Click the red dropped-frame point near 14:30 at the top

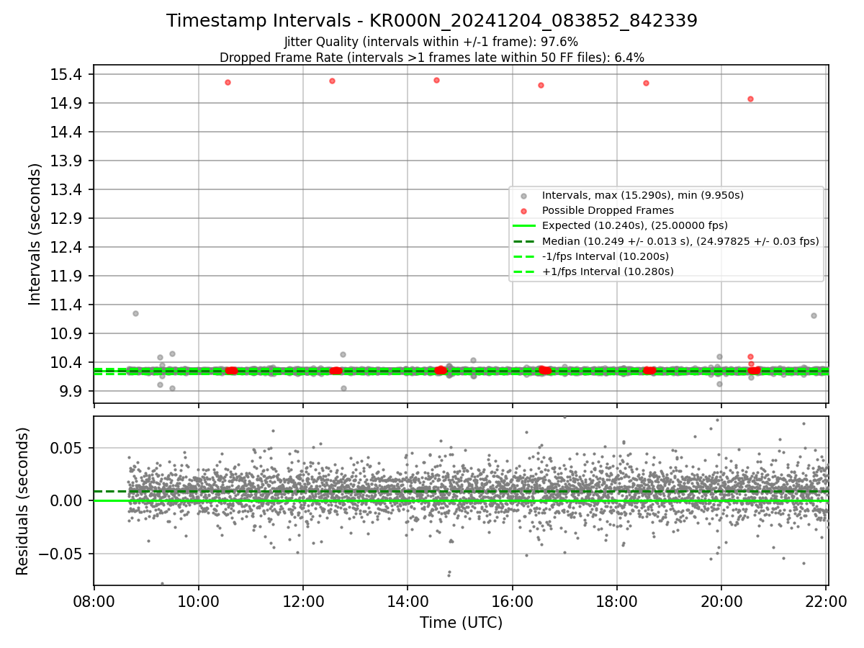coord(436,80)
